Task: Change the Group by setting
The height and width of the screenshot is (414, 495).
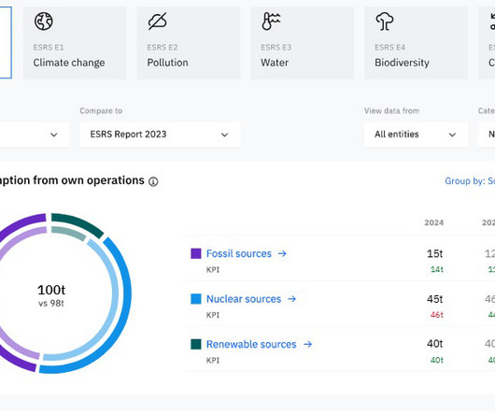Action: tap(470, 181)
